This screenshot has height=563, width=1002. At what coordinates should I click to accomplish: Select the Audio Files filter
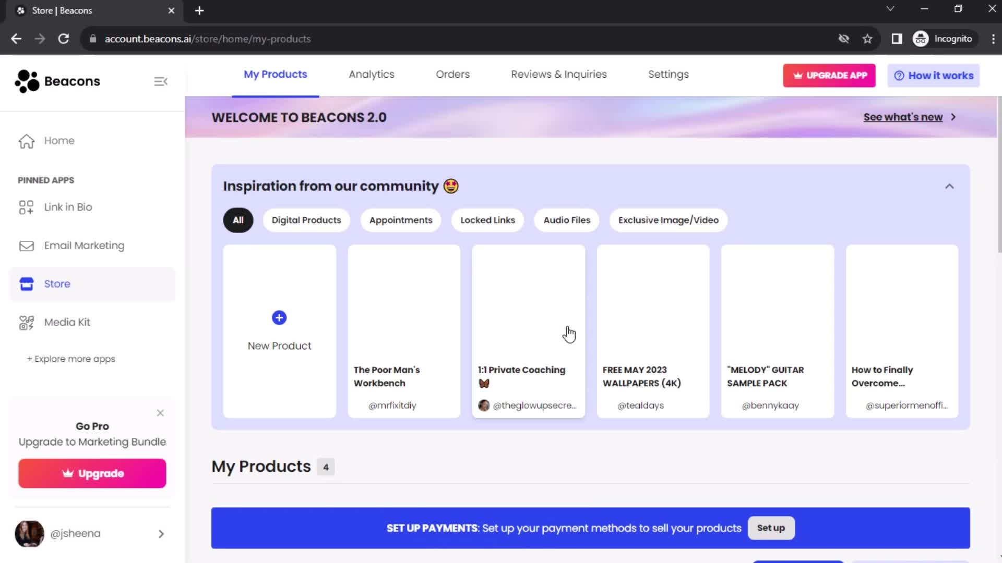pyautogui.click(x=567, y=220)
